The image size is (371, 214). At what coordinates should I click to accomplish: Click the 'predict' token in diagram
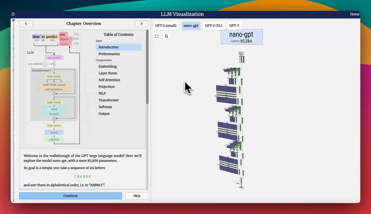tap(52, 37)
